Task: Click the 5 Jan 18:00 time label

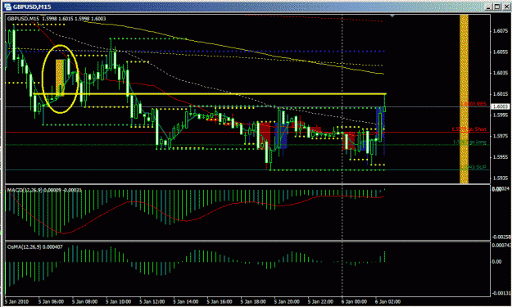Action: tap(253, 301)
